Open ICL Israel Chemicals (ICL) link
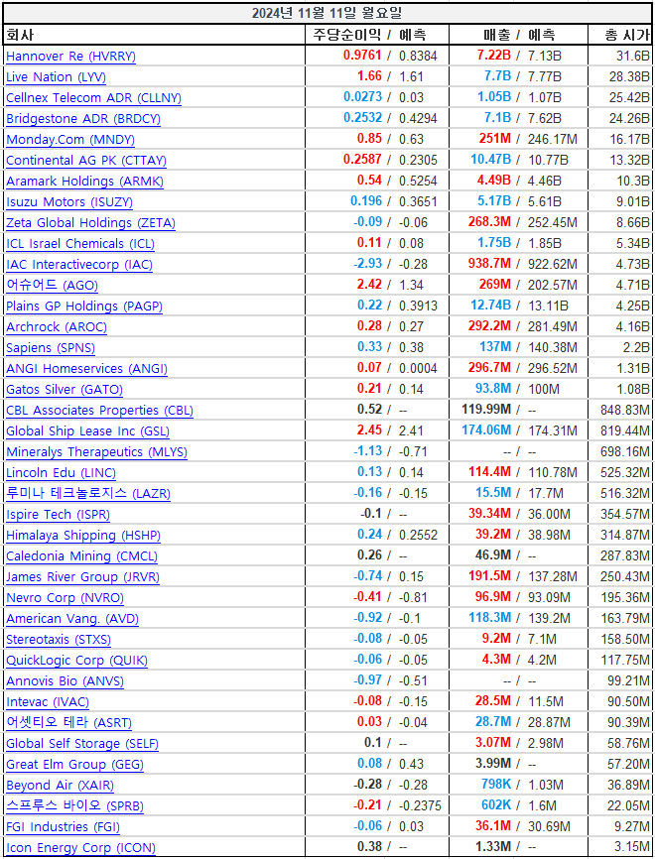This screenshot has height=859, width=655. [80, 243]
